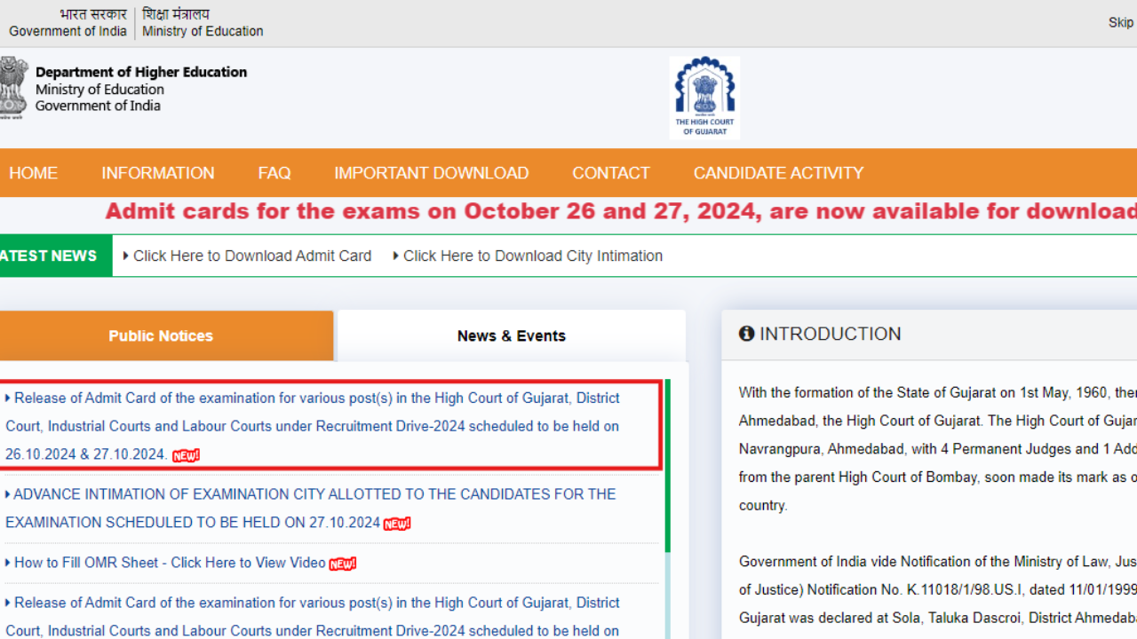
Task: Open the INFORMATION menu item
Action: 157,173
